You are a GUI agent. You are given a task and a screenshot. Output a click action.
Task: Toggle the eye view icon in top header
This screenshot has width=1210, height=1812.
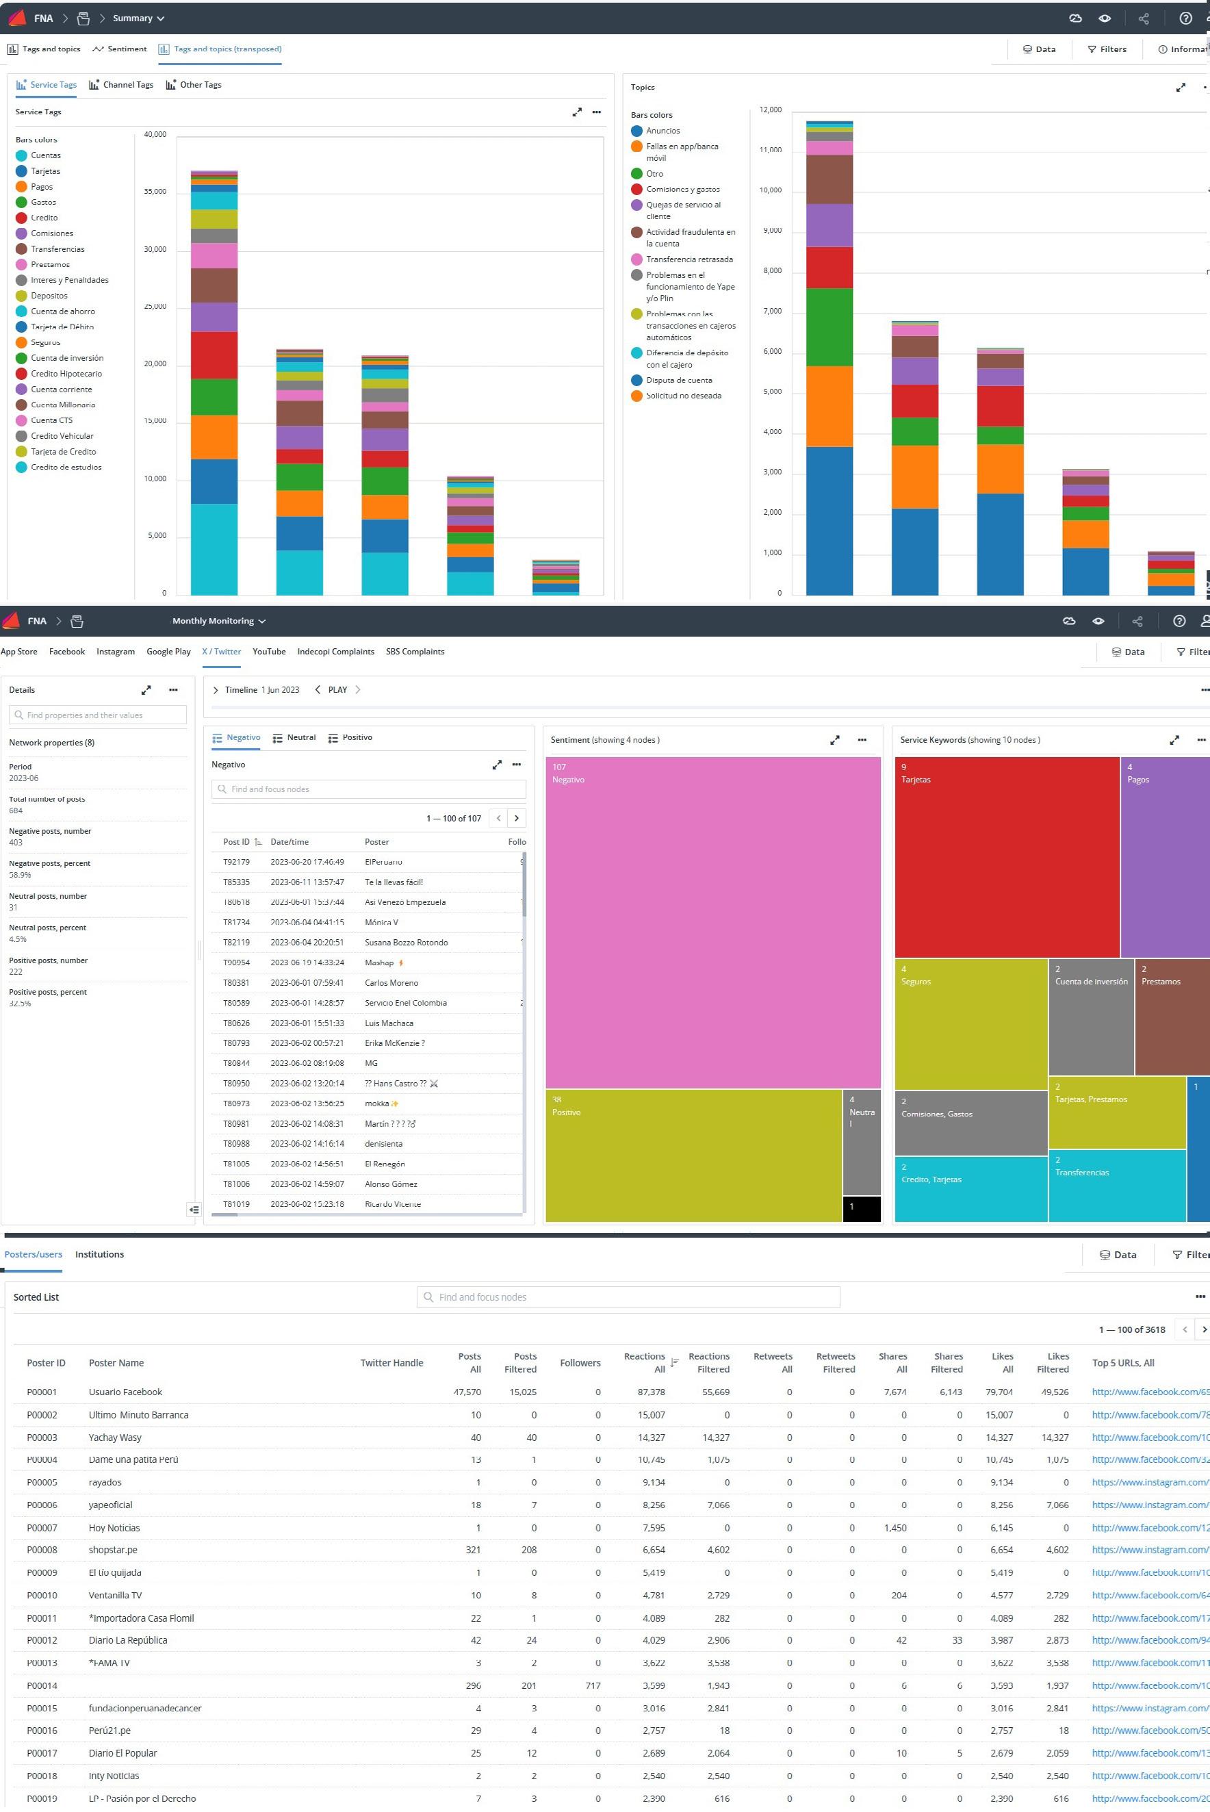(1105, 18)
